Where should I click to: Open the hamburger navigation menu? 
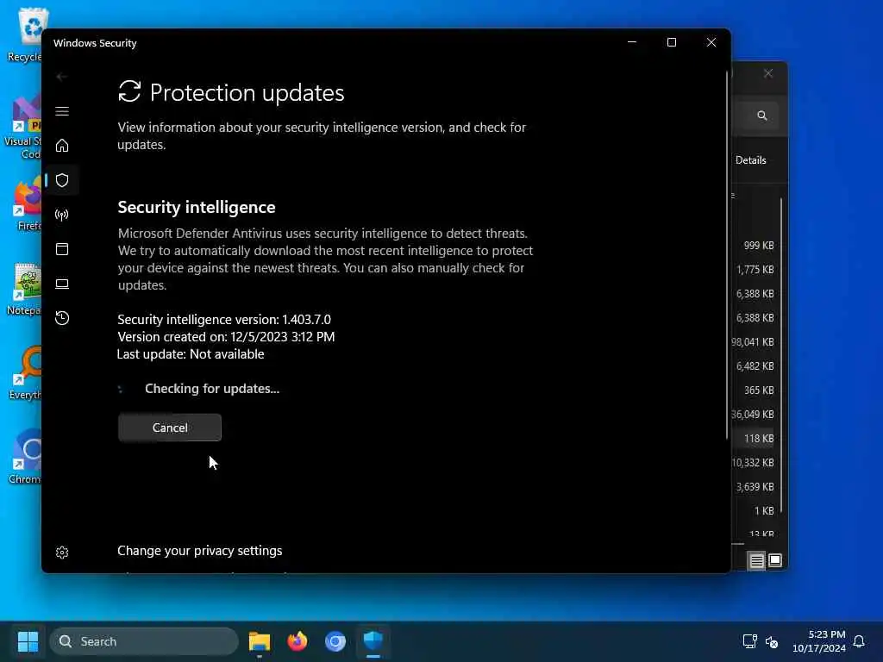pos(62,111)
